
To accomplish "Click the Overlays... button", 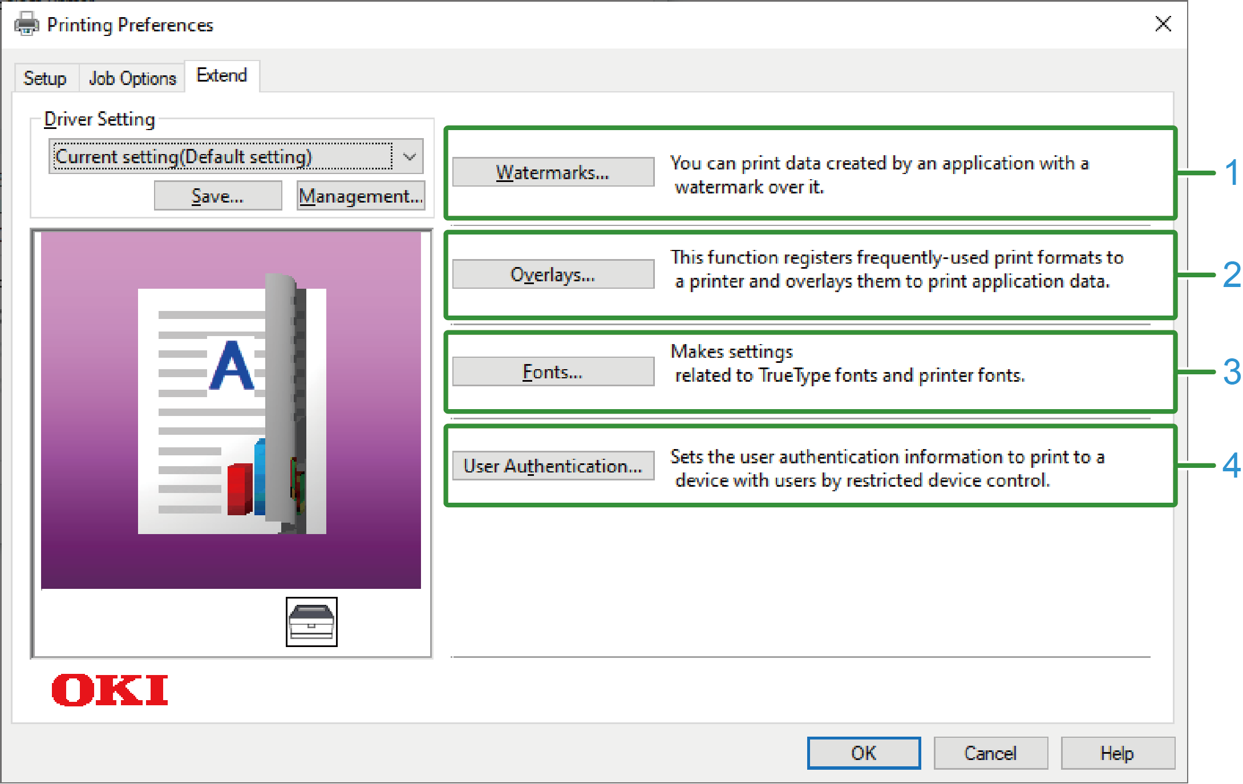I will point(553,275).
